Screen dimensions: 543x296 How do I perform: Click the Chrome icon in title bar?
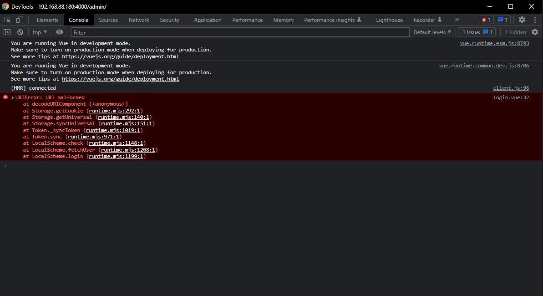(x=5, y=6)
